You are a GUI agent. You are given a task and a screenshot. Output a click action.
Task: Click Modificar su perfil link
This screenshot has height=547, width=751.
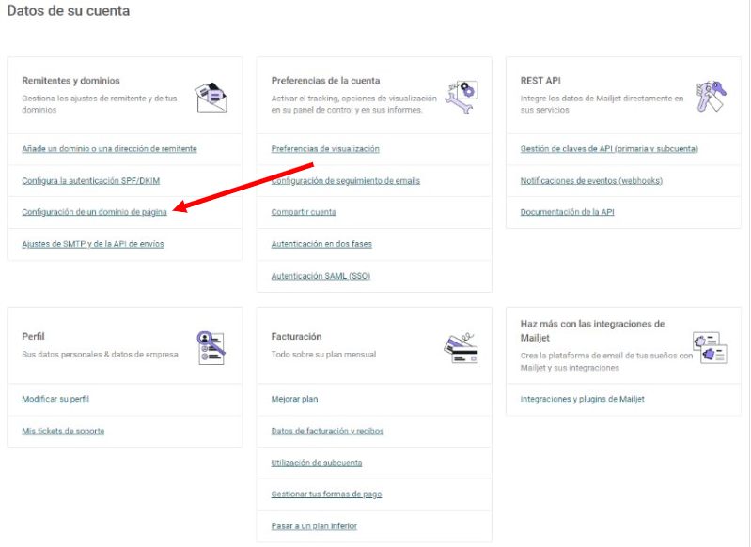pos(55,399)
